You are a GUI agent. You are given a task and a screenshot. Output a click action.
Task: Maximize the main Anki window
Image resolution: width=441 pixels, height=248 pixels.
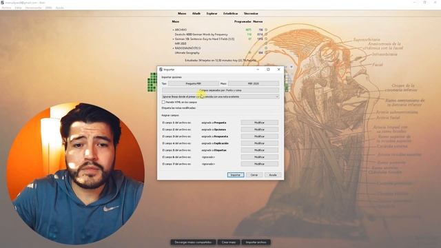[424, 3]
